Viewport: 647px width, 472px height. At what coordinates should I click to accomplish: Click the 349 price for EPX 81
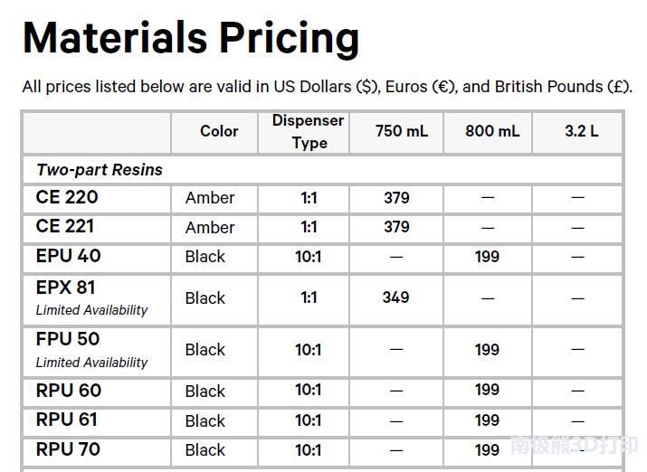click(x=395, y=297)
